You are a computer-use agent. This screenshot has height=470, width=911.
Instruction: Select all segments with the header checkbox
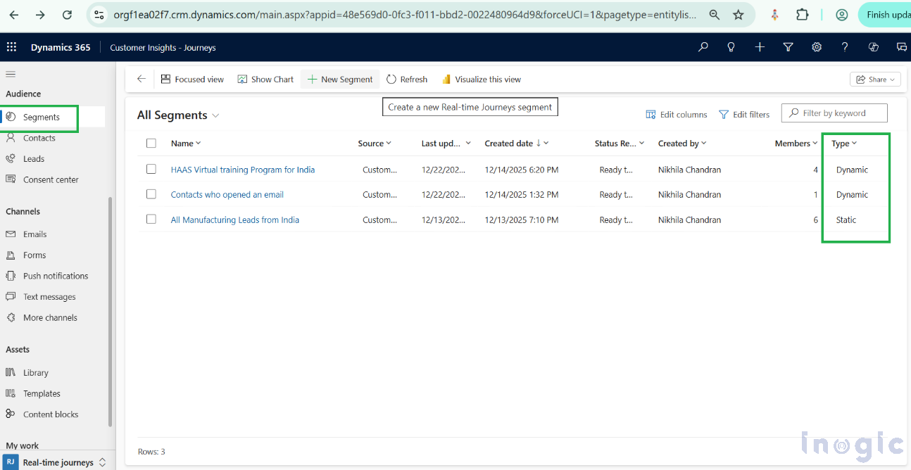click(x=151, y=143)
